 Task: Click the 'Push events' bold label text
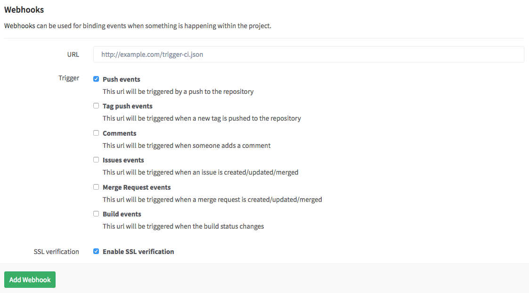(x=122, y=79)
